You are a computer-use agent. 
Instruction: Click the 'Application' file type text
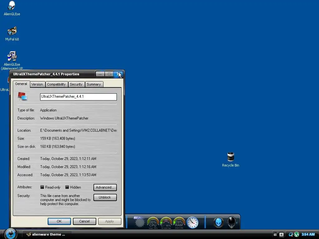pyautogui.click(x=48, y=110)
